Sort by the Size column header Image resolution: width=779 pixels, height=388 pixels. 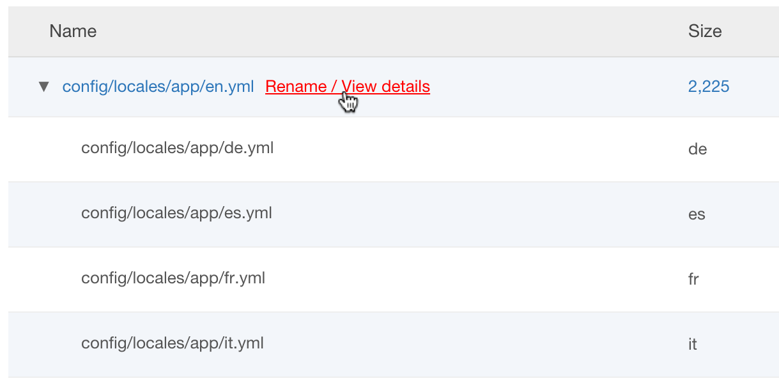coord(705,31)
